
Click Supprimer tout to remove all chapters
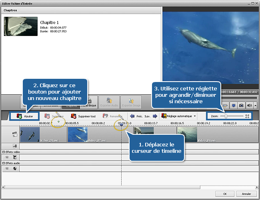[83, 116]
